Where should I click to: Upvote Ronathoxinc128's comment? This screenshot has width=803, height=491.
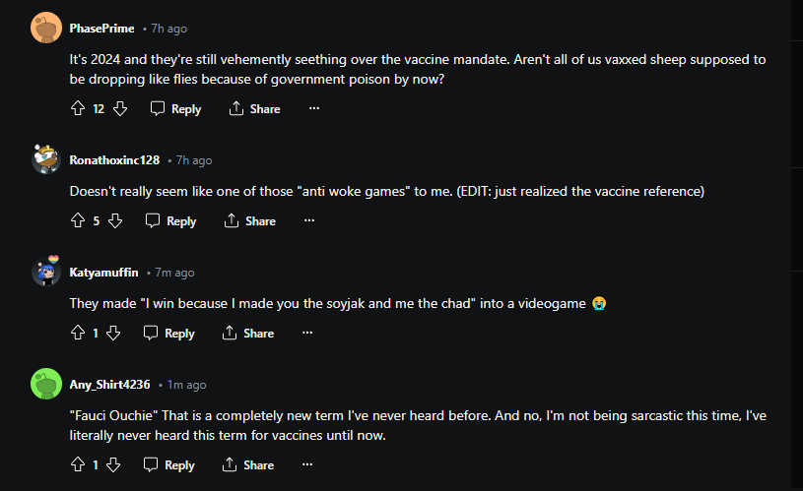[78, 221]
